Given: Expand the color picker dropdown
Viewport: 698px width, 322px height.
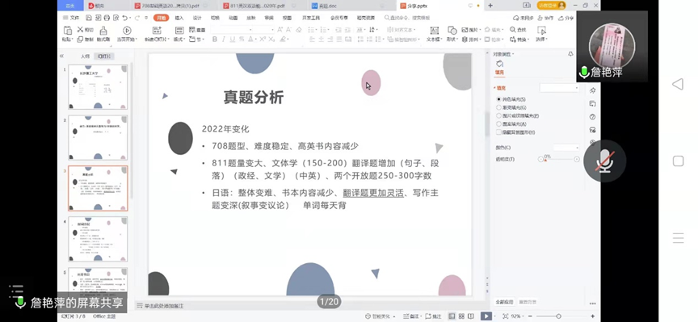Looking at the screenshot, I should click(566, 147).
